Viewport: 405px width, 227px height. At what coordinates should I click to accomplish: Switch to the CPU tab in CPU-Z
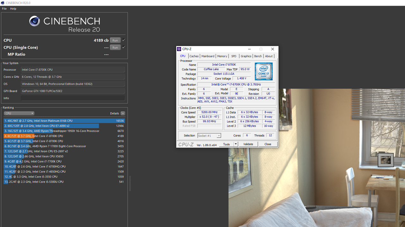coord(183,56)
